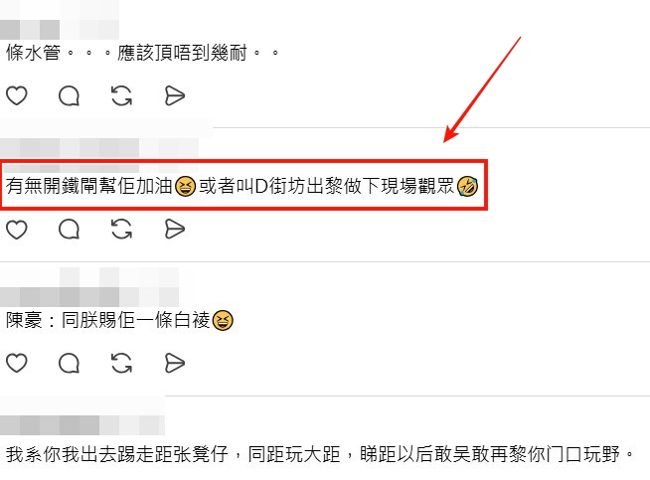Like the 有無開鐵閘 comment

coord(17,230)
